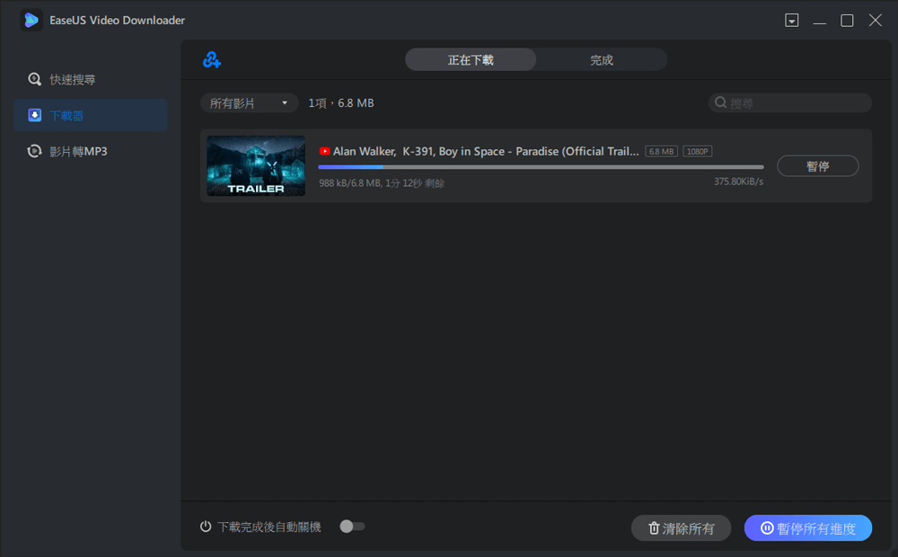Click the quick search magnifier icon in sidebar
Screen dimensions: 898x557
click(35, 79)
